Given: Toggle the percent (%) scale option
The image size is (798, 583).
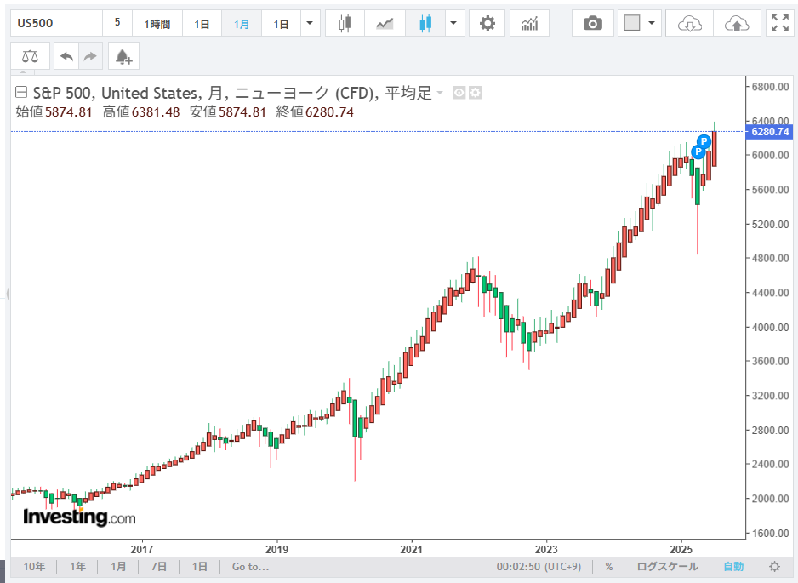Looking at the screenshot, I should pyautogui.click(x=609, y=566).
